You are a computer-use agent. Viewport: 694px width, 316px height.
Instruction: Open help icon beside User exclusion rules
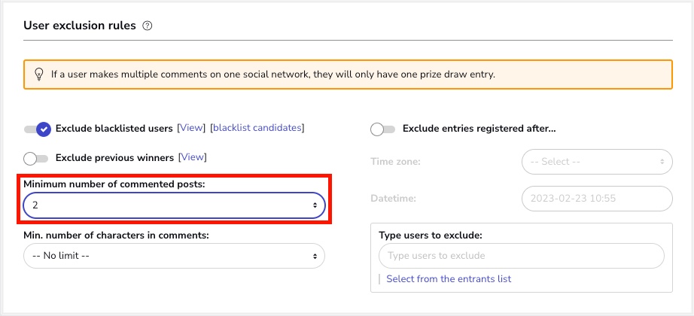coord(148,26)
